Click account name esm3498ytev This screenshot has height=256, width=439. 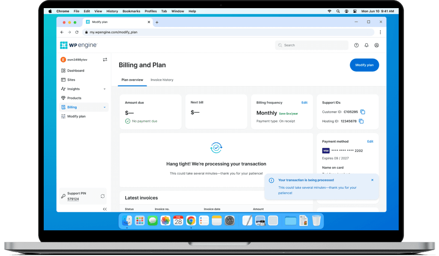point(77,60)
